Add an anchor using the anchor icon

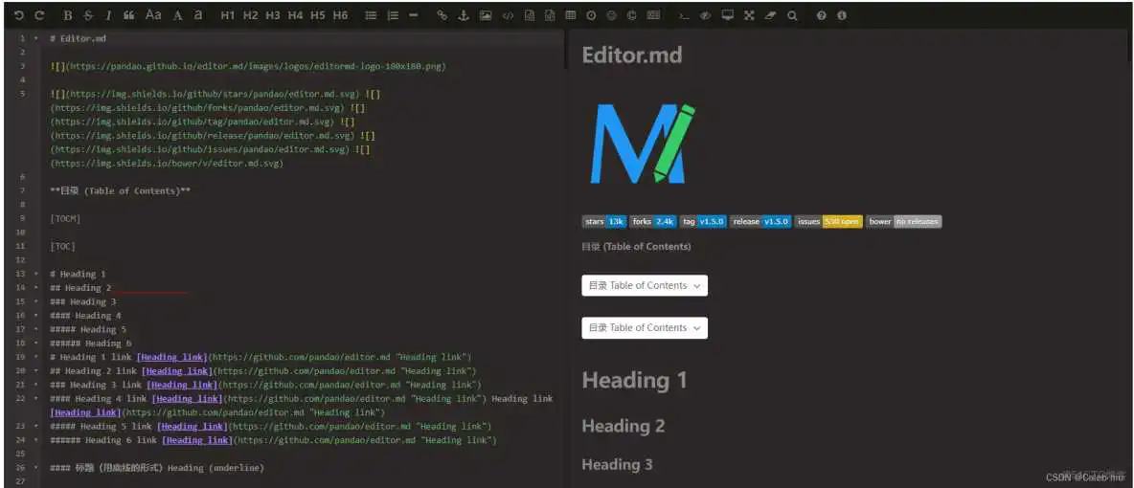(x=464, y=15)
